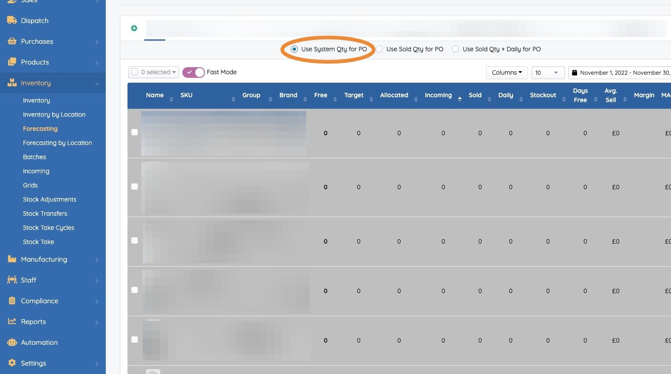This screenshot has width=671, height=374.
Task: Open the 0 selected dropdown
Action: (x=154, y=72)
